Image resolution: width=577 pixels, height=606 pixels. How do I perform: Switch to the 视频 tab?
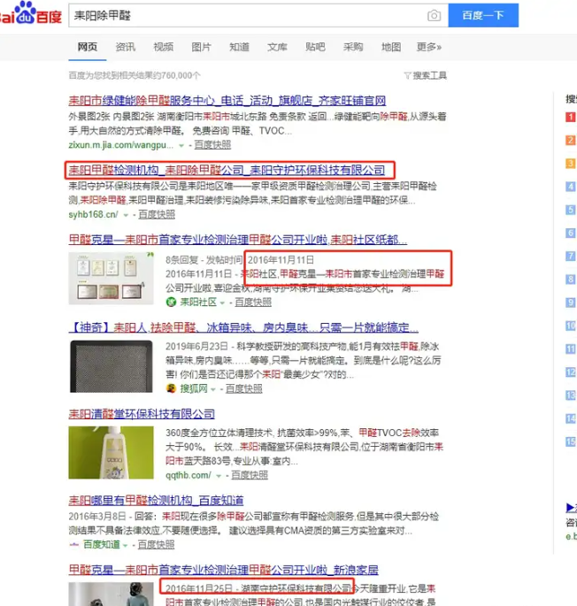tap(163, 47)
